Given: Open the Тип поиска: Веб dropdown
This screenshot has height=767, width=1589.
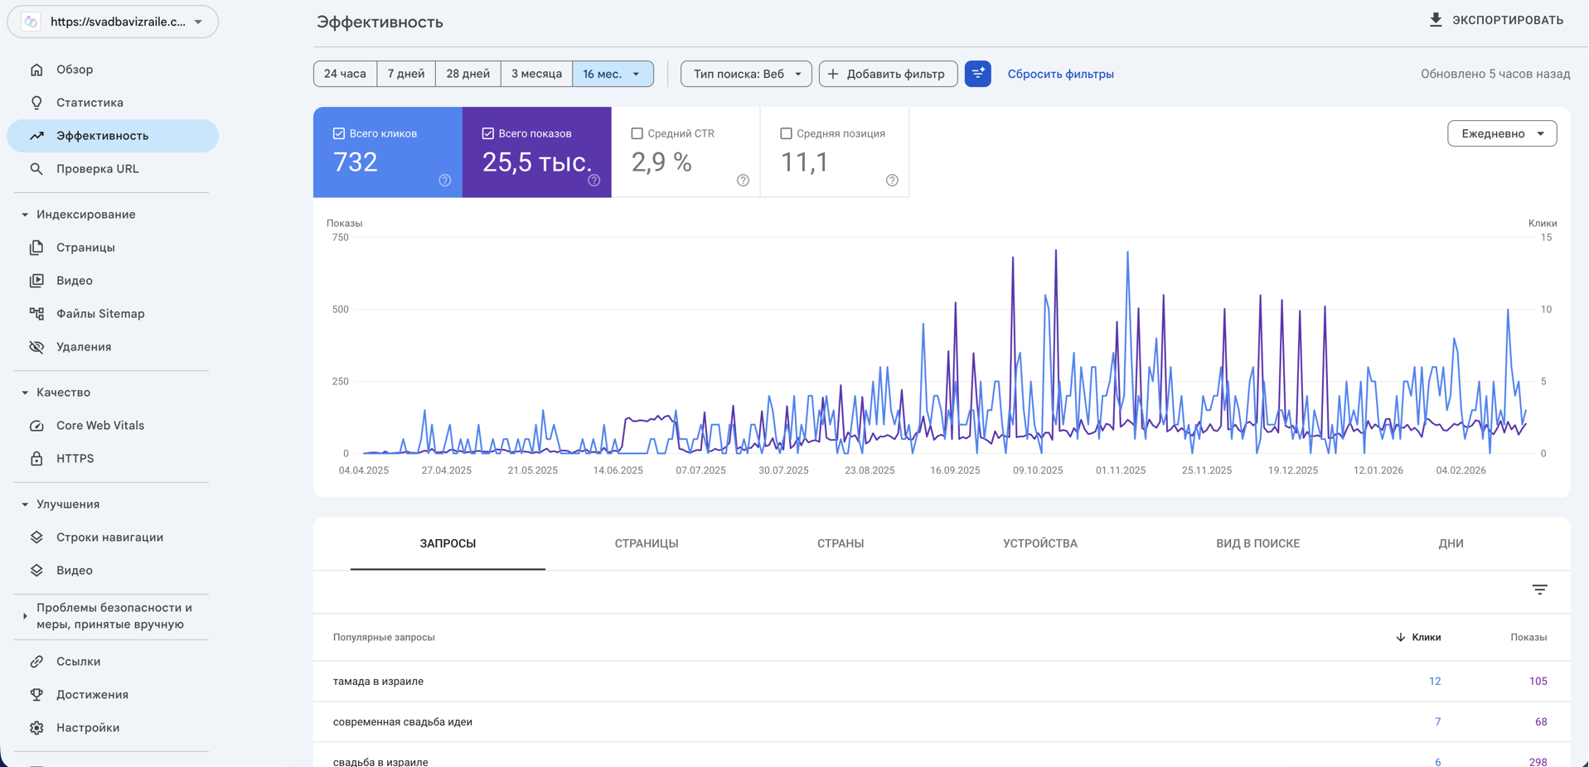Looking at the screenshot, I should [x=746, y=74].
